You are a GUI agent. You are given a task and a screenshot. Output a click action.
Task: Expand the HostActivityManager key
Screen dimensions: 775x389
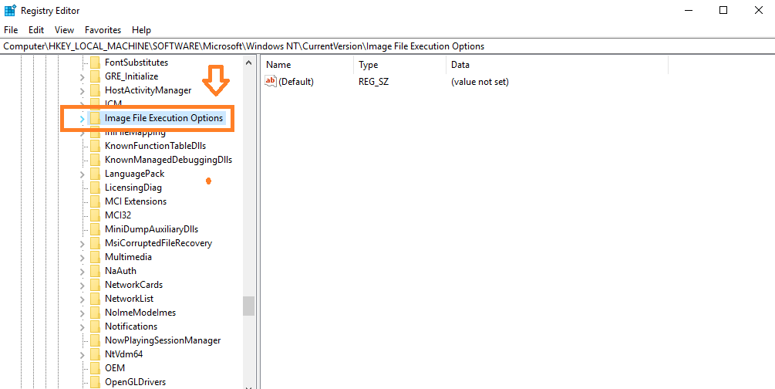(x=82, y=90)
